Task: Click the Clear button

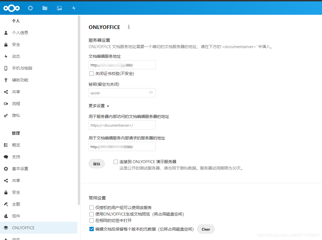Action: point(206,229)
